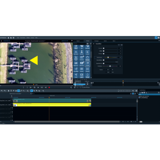Click the effects list scroll-down arrow
This screenshot has width=160, height=160.
91,78
